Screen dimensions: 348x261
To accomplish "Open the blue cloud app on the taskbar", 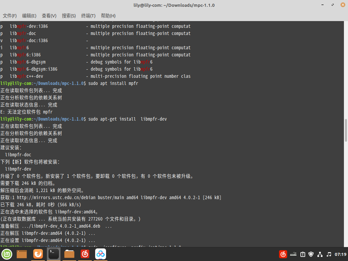I will click(100, 254).
